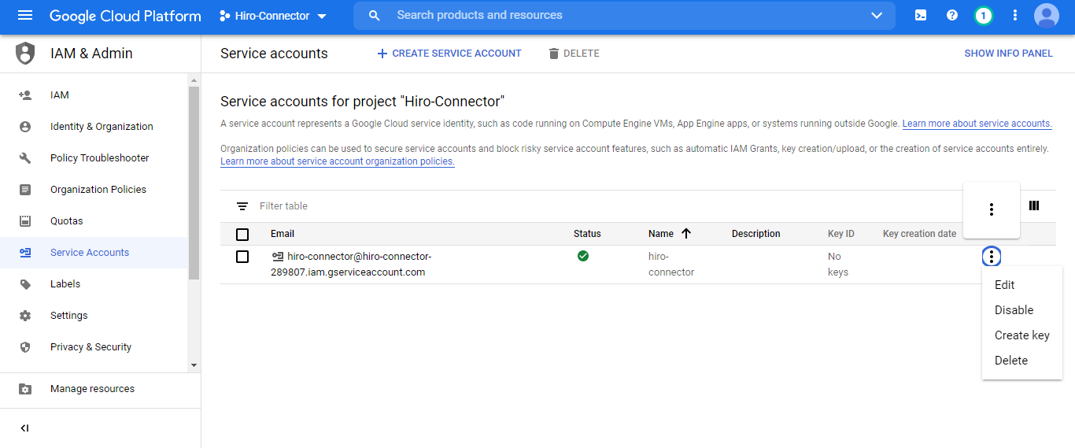
Task: Click the sidebar scrollbar down arrow
Action: pos(194,365)
